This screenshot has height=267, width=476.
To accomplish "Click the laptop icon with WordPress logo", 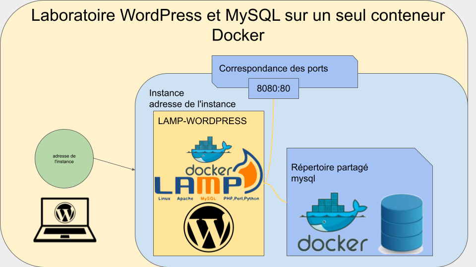I will (64, 220).
